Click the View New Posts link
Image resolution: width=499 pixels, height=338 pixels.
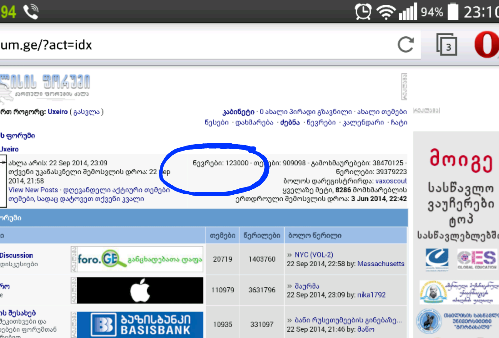[x=33, y=190]
